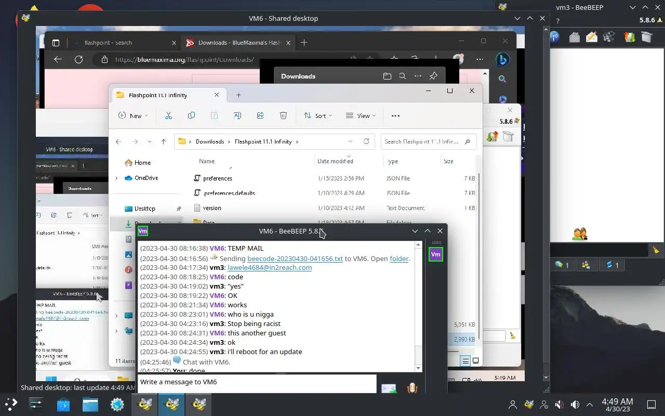The image size is (665, 416).
Task: Open recent locations chevron beside forward arrow
Action: (150, 141)
